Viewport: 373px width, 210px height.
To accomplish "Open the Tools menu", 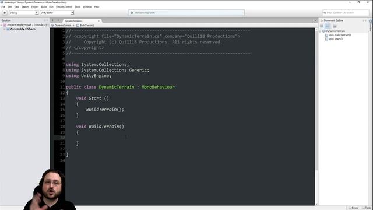I will pos(78,7).
